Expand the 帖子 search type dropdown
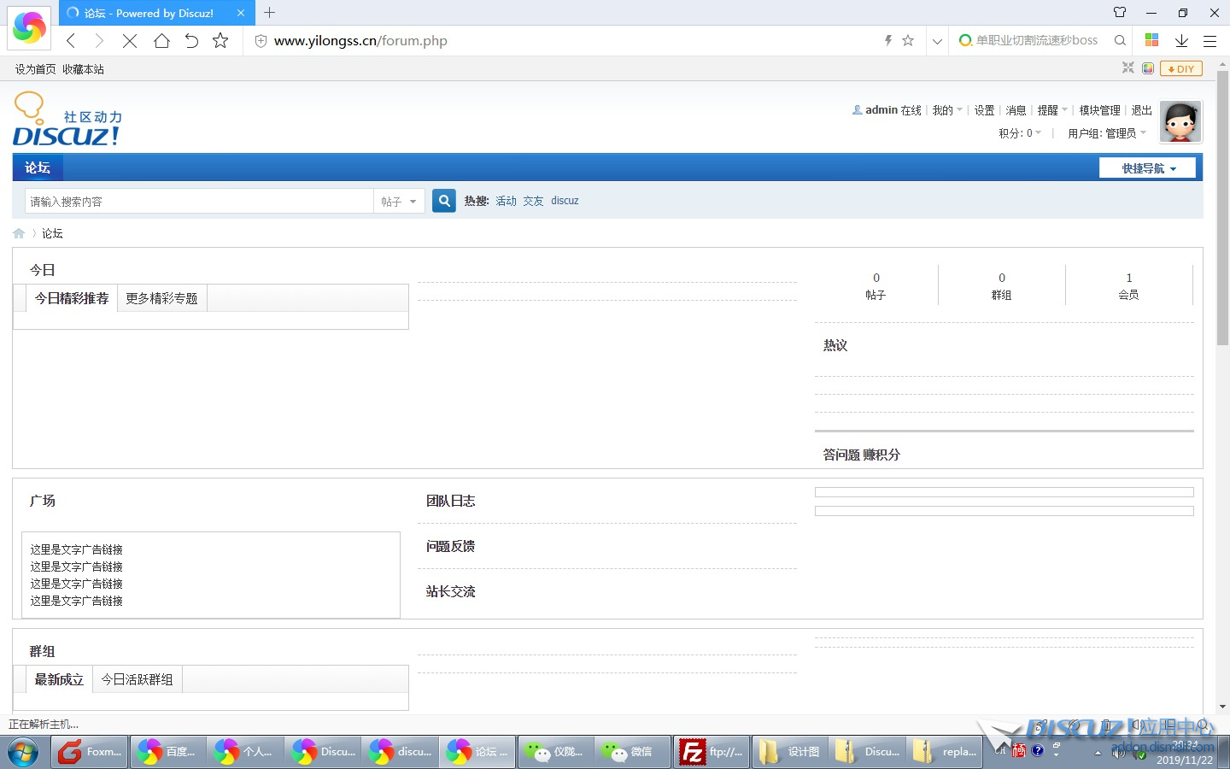1230x769 pixels. click(399, 202)
